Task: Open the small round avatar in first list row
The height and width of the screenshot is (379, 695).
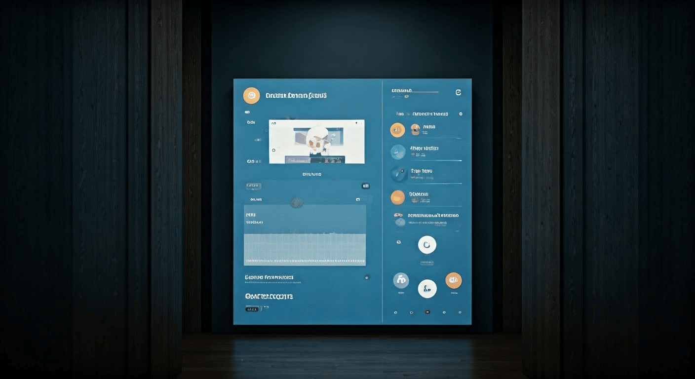Action: [x=415, y=129]
